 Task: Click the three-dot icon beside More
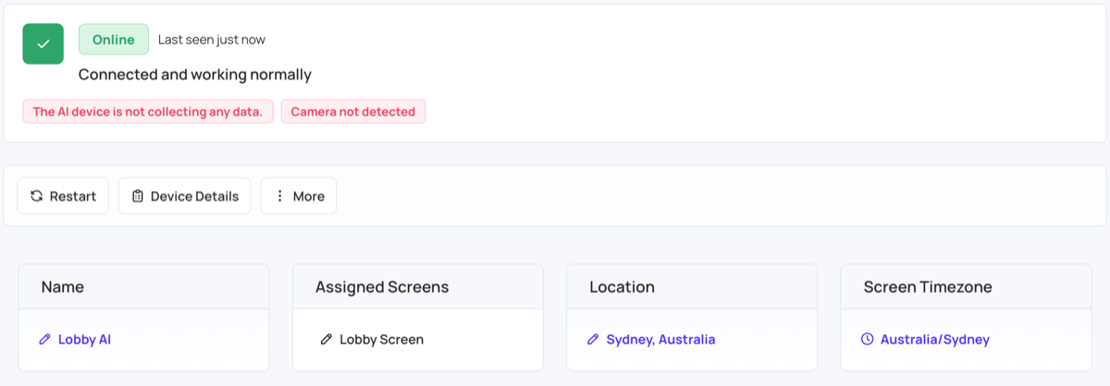279,196
